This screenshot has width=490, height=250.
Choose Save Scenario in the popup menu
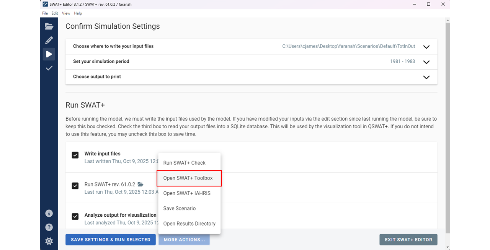point(180,209)
